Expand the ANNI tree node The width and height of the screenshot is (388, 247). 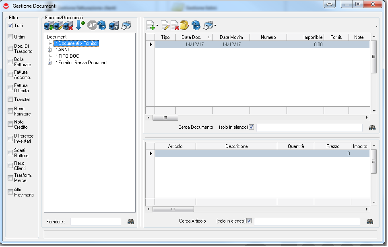[x=50, y=50]
